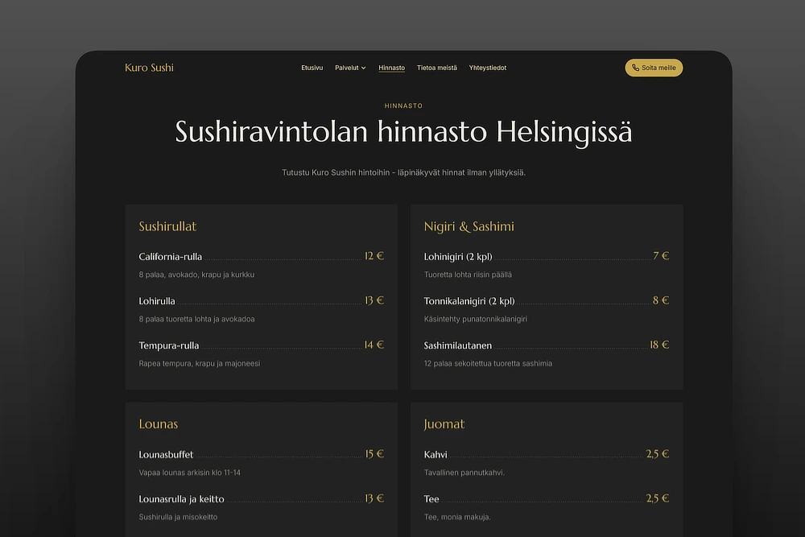Screen dimensions: 805x537
Task: Click Tonnikalanigiri (2 kpl) item
Action: click(469, 301)
